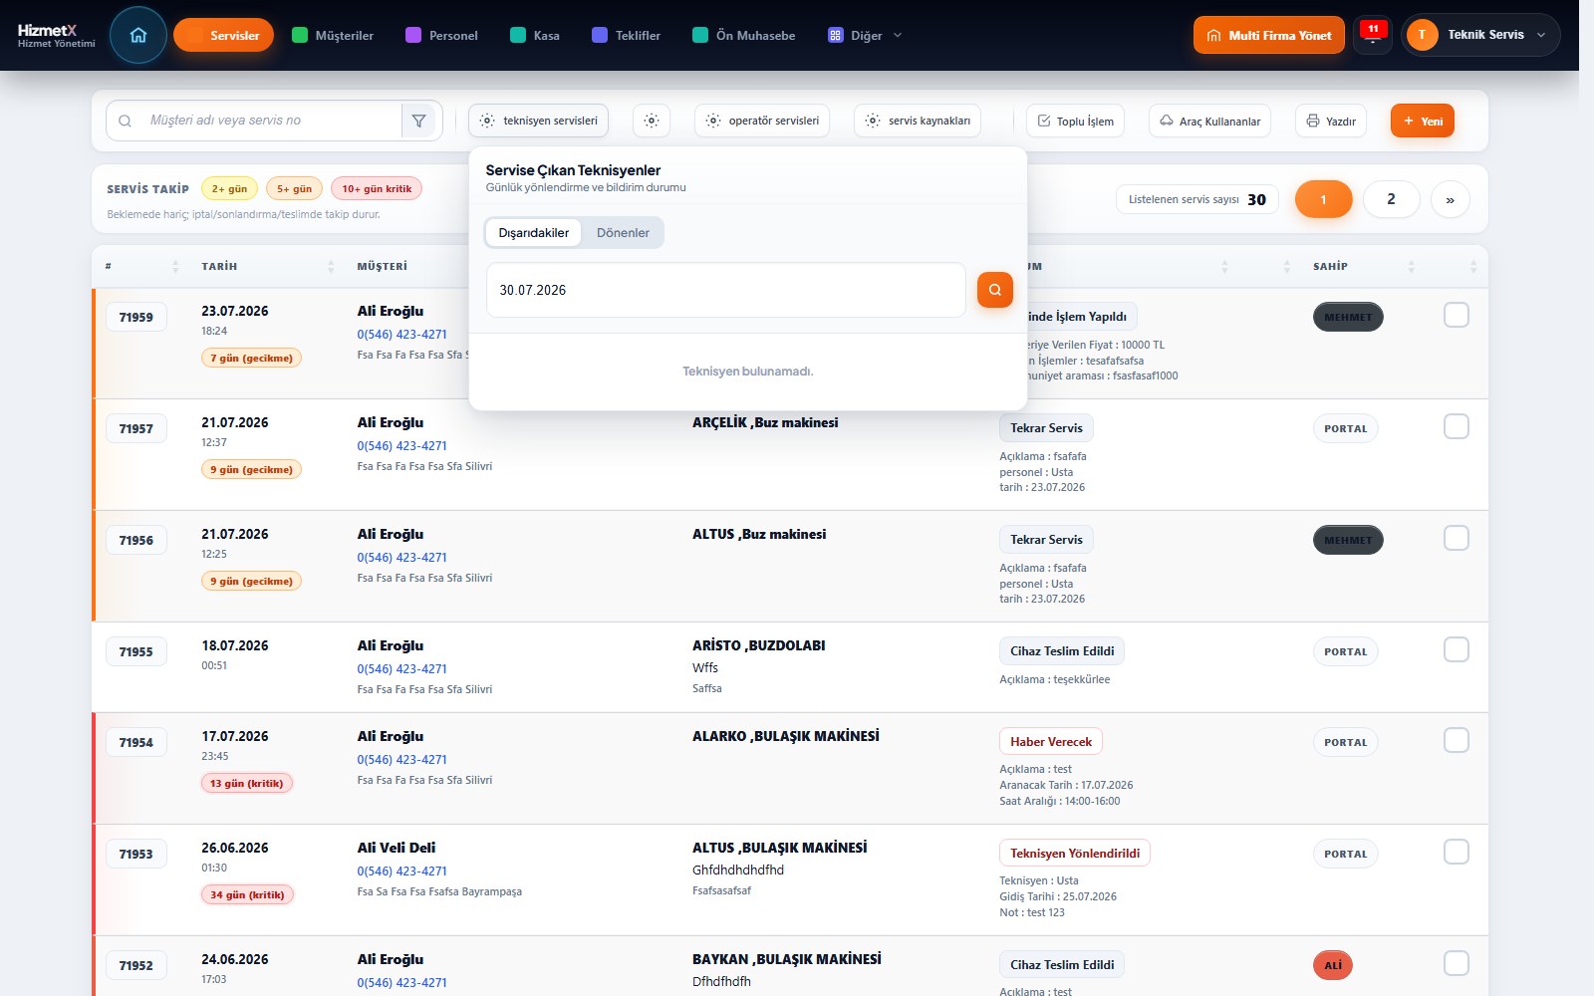Click the Teknisyen Yönlendirildi status badge
Screen dimensions: 1594x996
1075,854
